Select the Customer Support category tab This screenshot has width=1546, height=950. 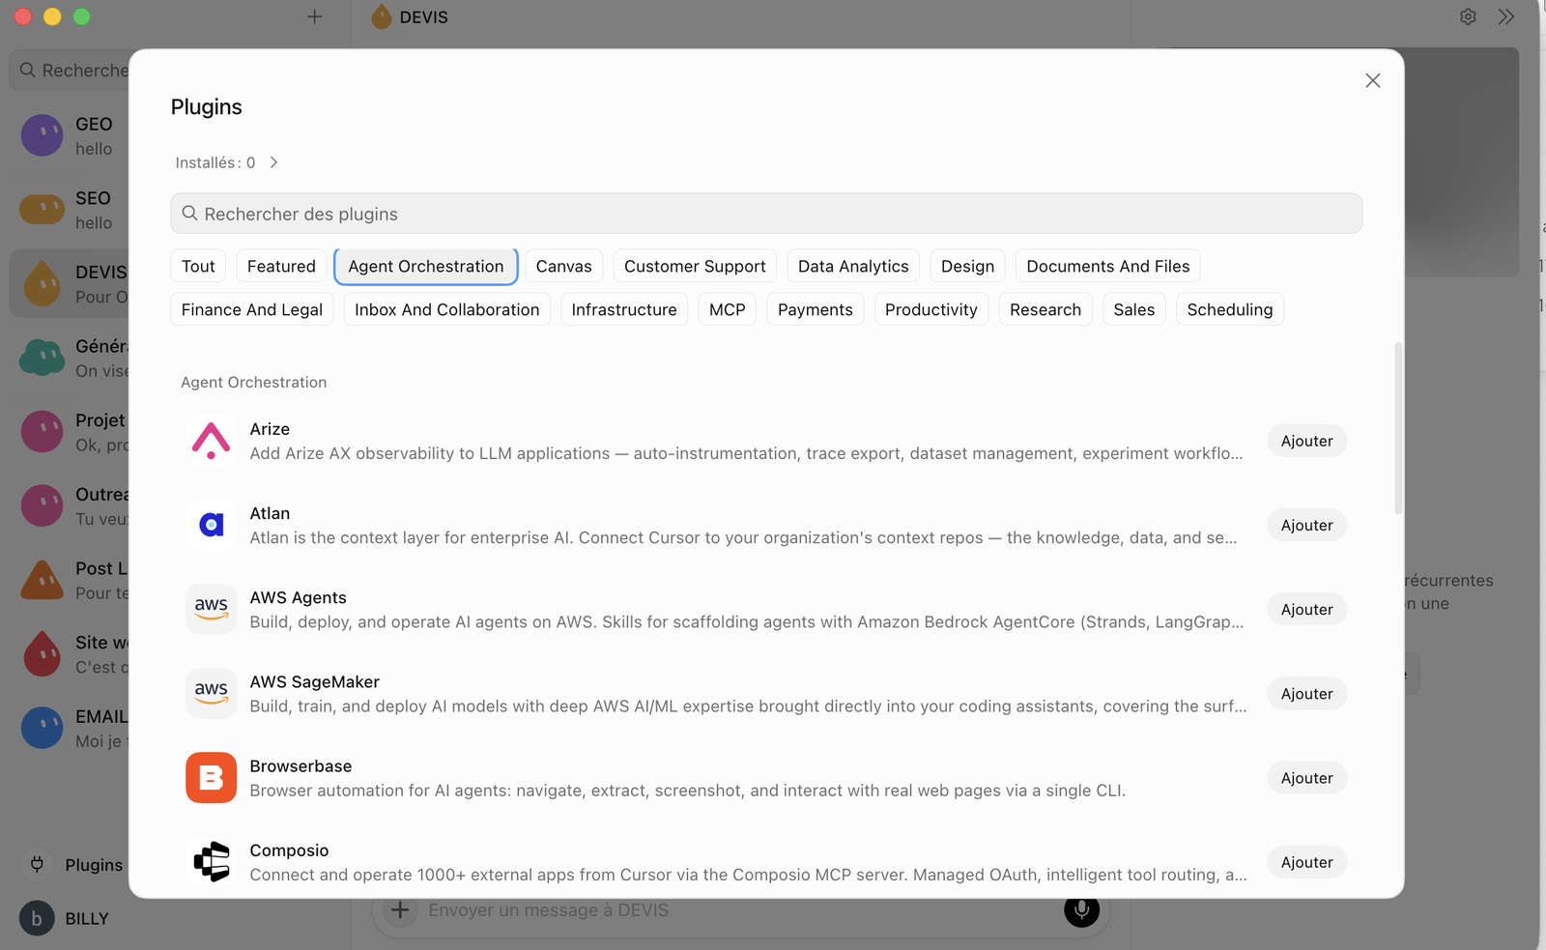pyautogui.click(x=695, y=266)
